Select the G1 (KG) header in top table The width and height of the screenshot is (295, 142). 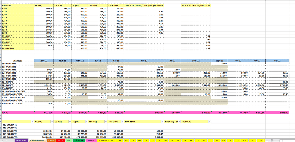tap(44, 6)
